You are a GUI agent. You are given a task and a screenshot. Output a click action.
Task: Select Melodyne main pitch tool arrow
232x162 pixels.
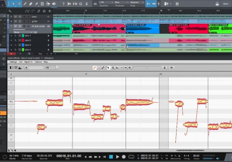coord(108,68)
